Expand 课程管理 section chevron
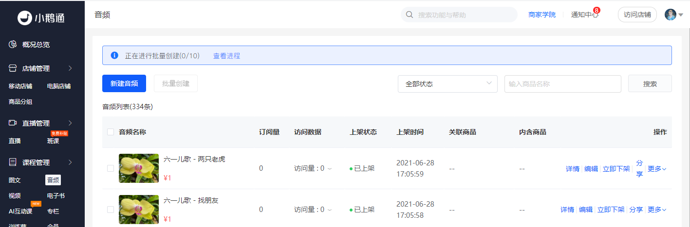The image size is (690, 227). [70, 162]
